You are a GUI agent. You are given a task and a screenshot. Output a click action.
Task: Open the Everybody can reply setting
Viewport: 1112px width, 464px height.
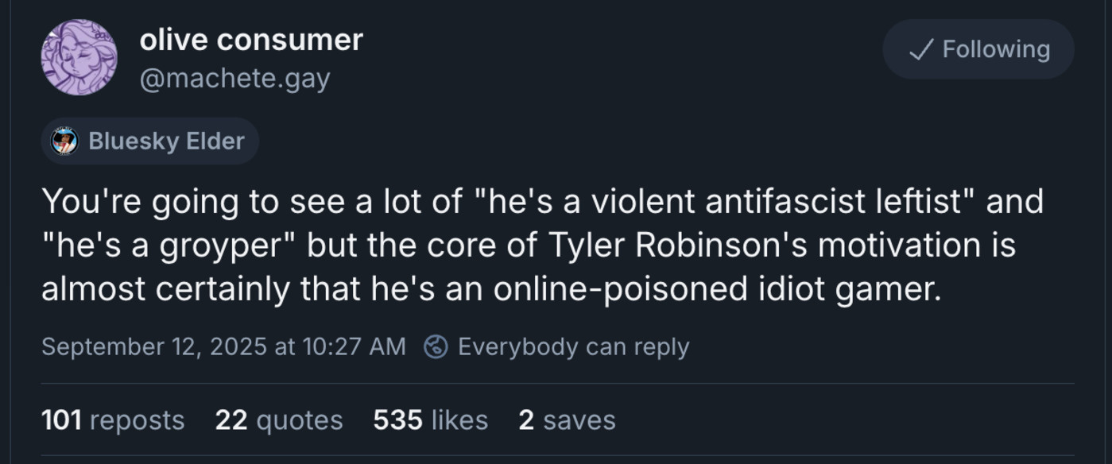click(x=573, y=346)
